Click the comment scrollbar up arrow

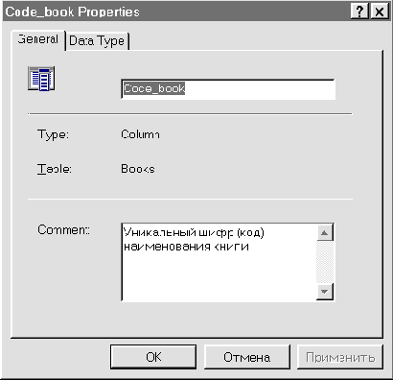coord(325,232)
